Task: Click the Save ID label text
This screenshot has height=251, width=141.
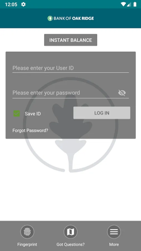Action: coord(33,114)
